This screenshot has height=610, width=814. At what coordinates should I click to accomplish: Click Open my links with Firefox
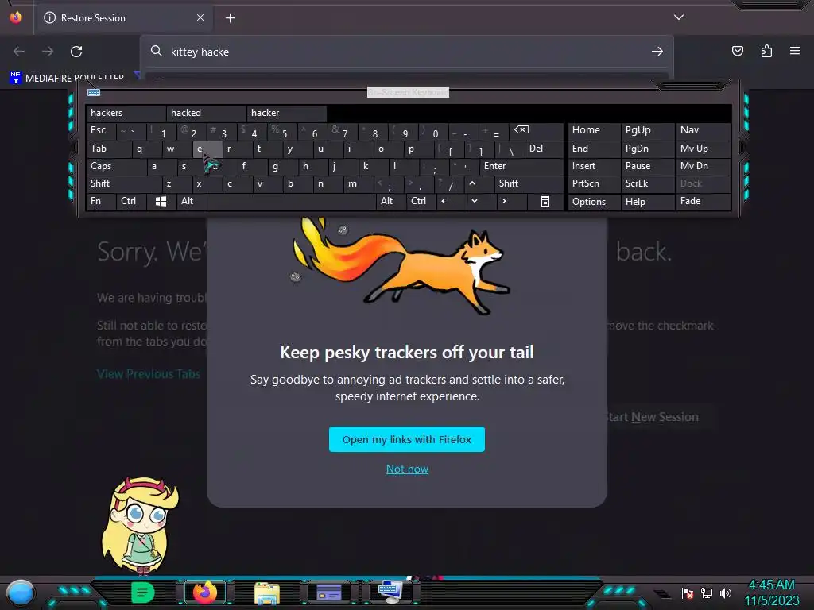pos(406,439)
